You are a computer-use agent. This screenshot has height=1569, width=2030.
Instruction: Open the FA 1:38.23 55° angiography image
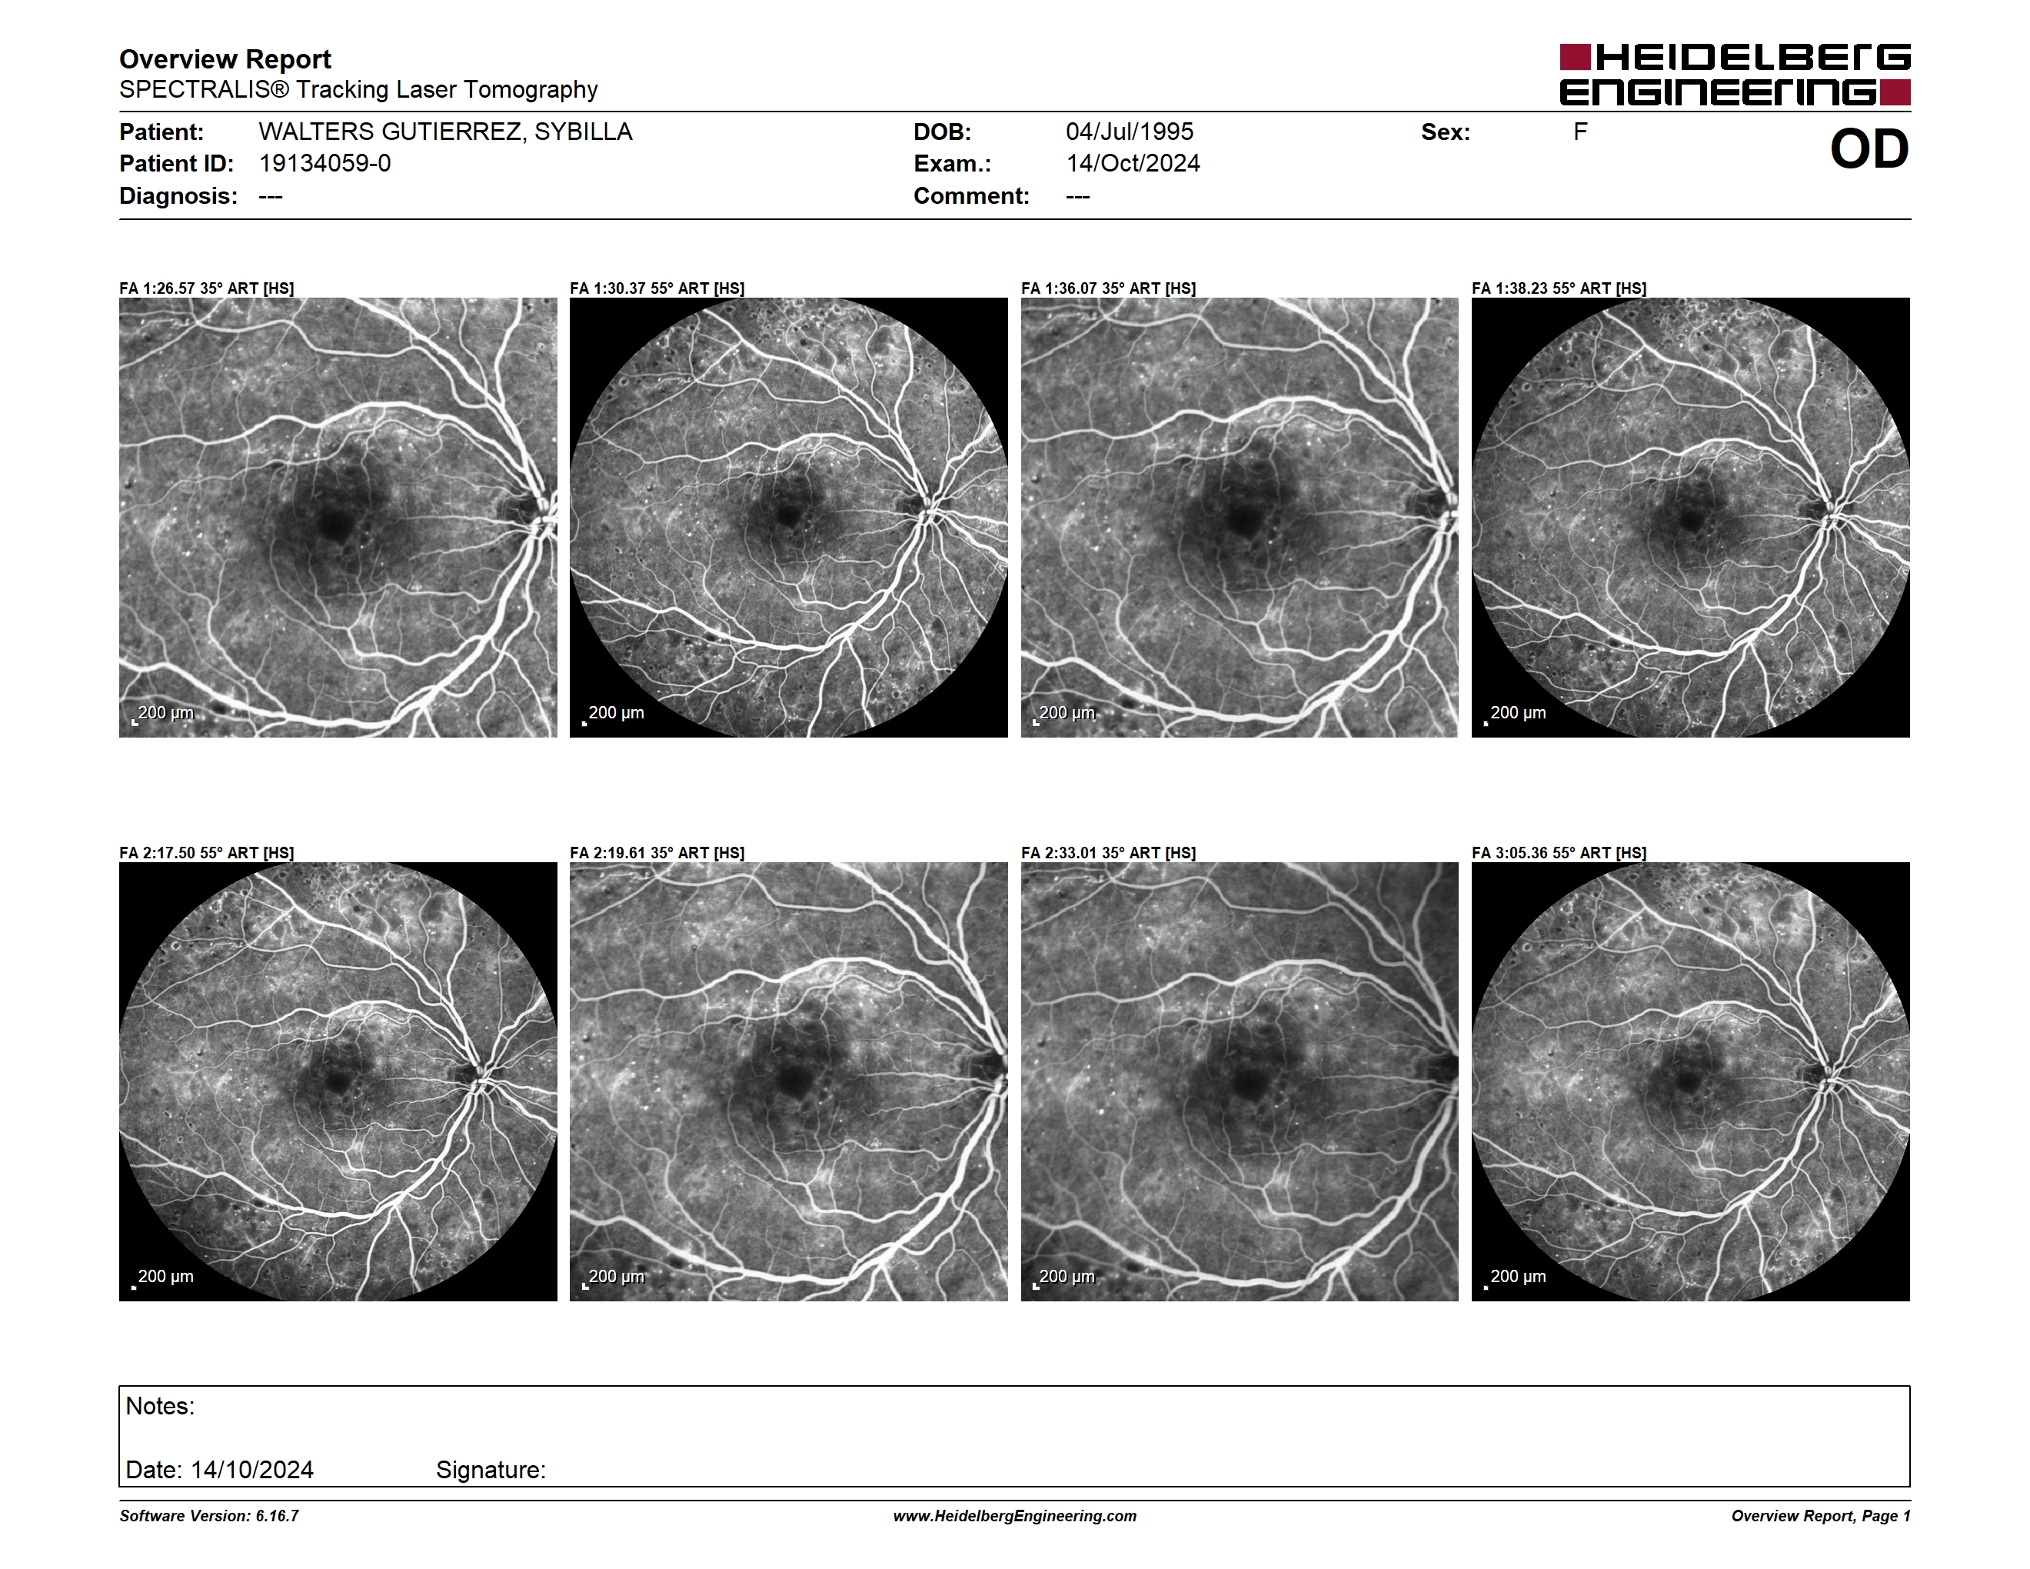[x=1691, y=518]
